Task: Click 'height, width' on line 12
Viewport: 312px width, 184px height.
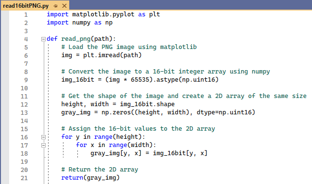Action: pos(85,104)
